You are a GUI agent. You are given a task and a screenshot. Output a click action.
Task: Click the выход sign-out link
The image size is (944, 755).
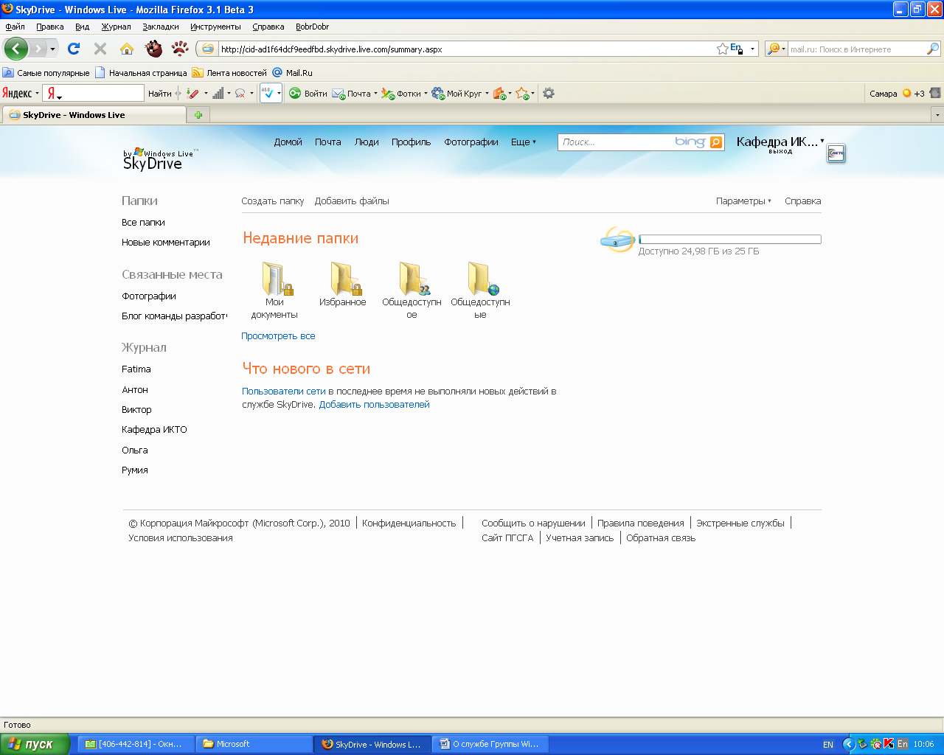click(780, 151)
